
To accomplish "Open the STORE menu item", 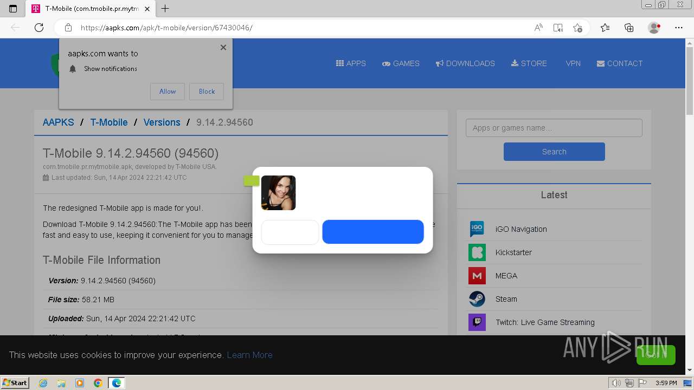I will 529,63.
